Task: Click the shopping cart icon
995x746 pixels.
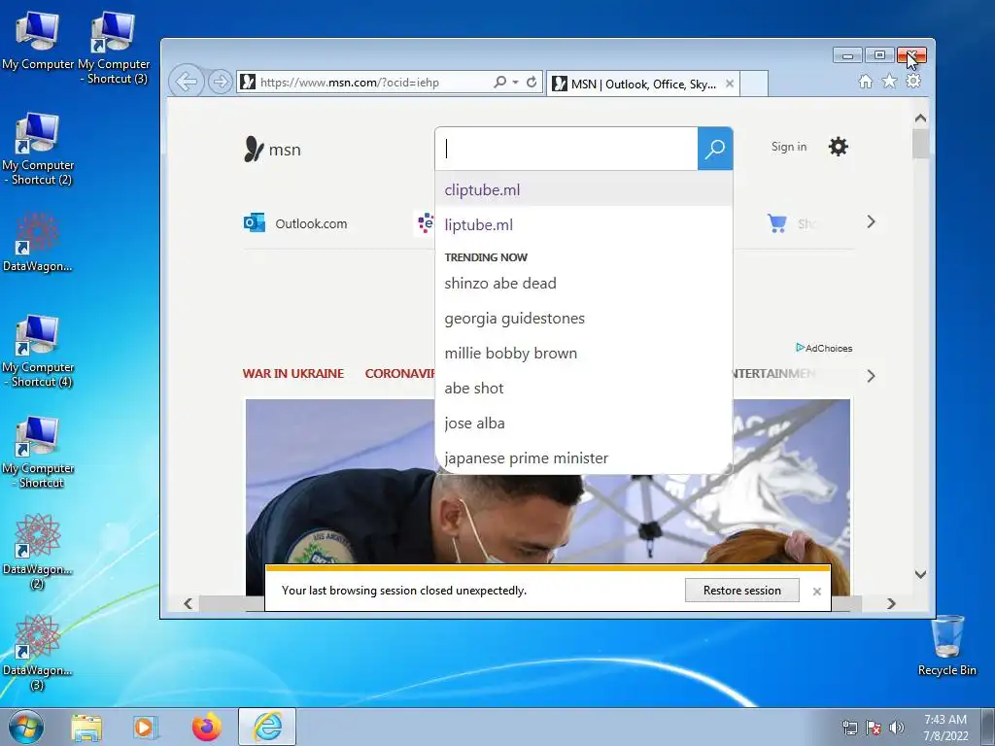Action: coord(777,222)
